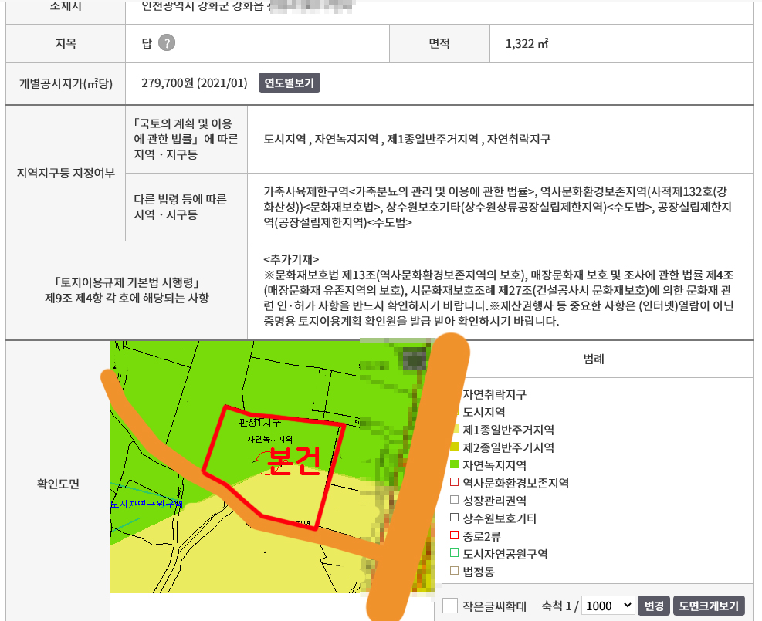Enable the 작은글씨확대 checkbox
Viewport: 762px width, 621px height.
450,606
